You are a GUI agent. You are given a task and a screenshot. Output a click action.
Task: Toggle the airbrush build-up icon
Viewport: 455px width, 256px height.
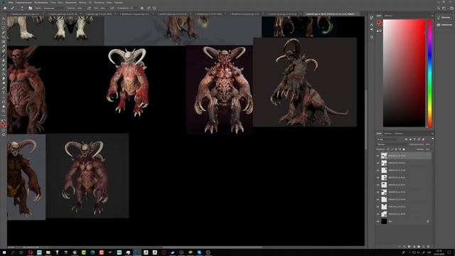tap(112, 8)
